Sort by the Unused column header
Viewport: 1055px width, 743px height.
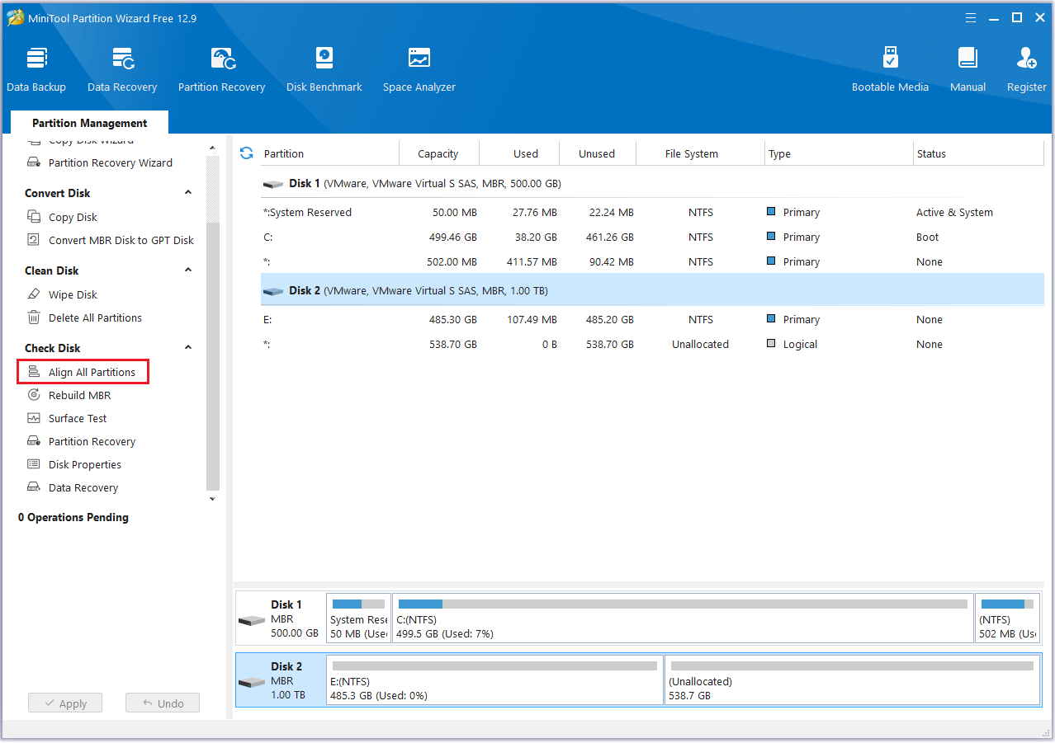[x=597, y=153]
